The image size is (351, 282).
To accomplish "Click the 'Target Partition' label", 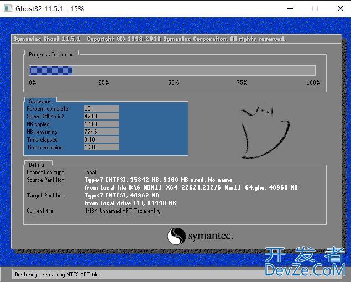I will click(45, 195).
